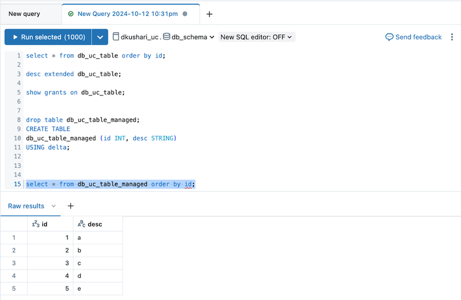Click the database icon before db_schema
Image resolution: width=461 pixels, height=300 pixels.
[167, 37]
